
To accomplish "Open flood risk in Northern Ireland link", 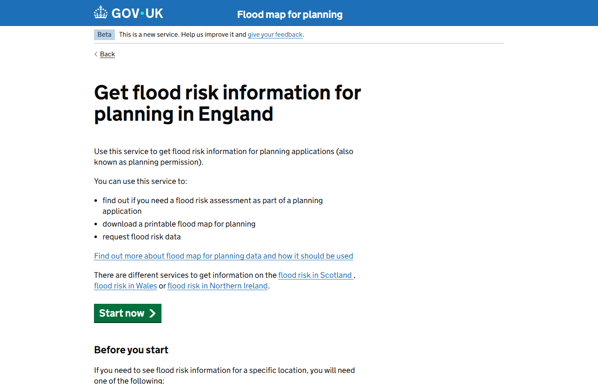I will point(217,286).
